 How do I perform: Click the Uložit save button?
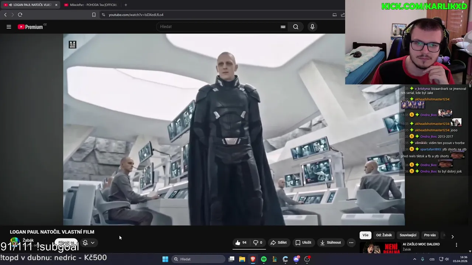[303, 243]
